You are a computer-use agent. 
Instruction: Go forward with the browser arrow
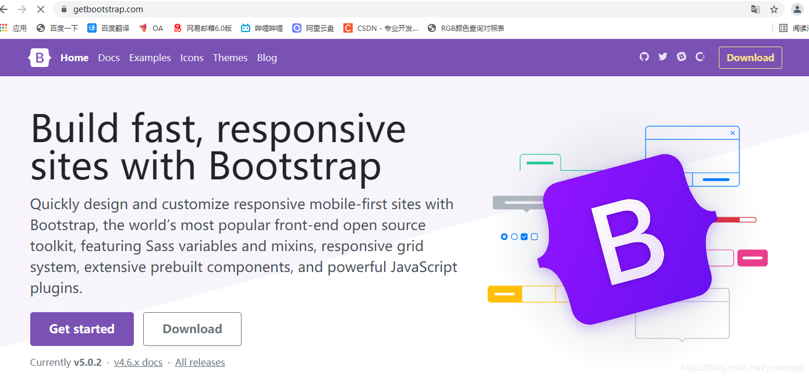[x=22, y=9]
